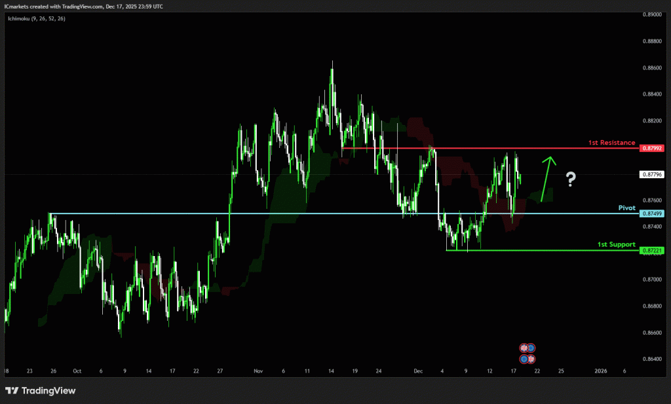Click the current price 0.87796 label
The image size is (671, 404).
(x=653, y=175)
